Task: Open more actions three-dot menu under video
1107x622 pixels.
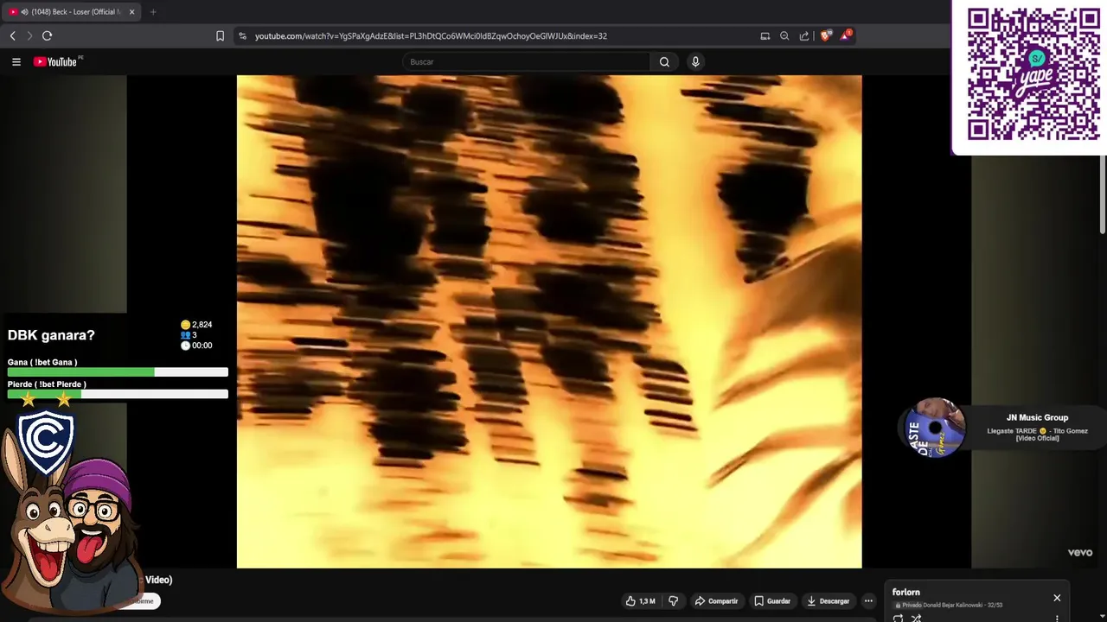Action: pyautogui.click(x=868, y=601)
